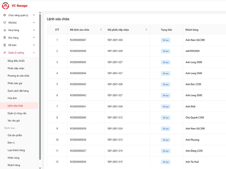The width and height of the screenshot is (226, 169).
Task: Collapse the Quản lý xưởng section chevron
Action: [x=34, y=53]
